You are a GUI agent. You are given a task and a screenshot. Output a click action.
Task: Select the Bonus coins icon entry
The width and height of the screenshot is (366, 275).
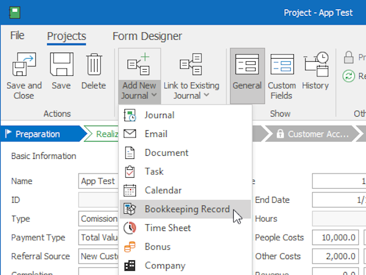tap(130, 247)
